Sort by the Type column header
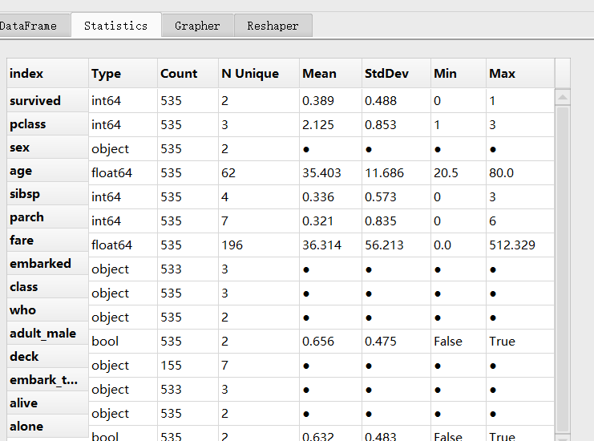 123,73
